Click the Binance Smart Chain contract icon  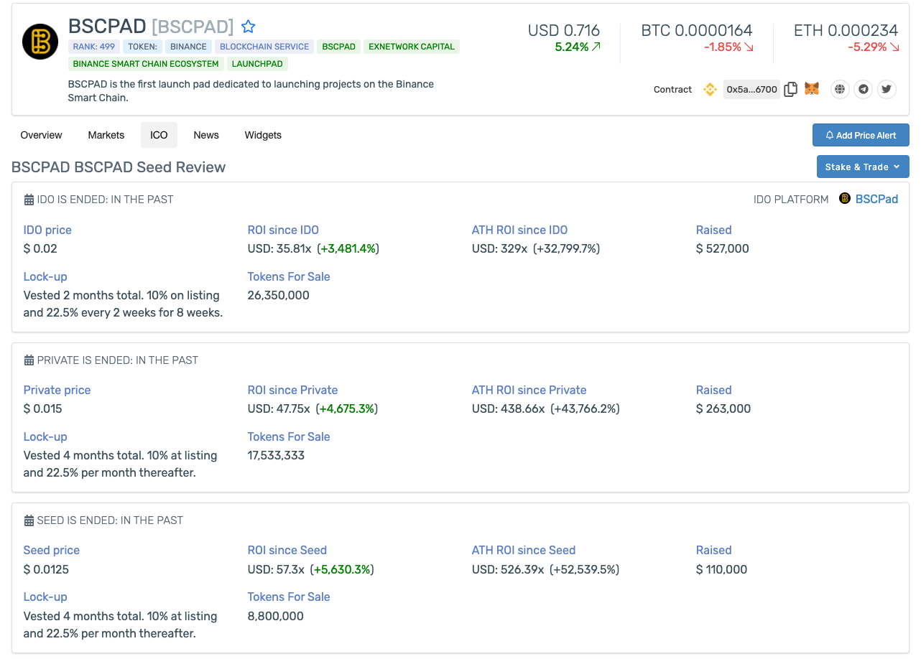(710, 90)
